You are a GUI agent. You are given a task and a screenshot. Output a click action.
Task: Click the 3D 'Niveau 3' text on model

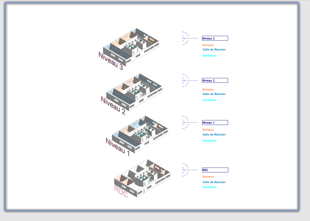click(111, 61)
